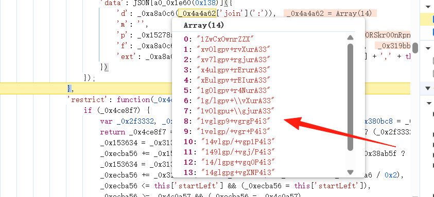This screenshot has width=434, height=197.
Task: Click the scrollbar thumb inside the Array(14) popup
Action: point(350,97)
